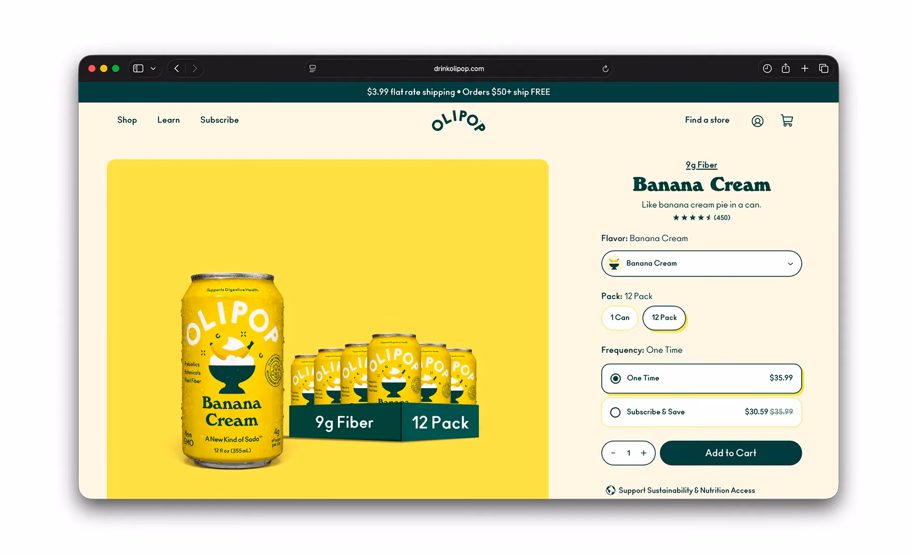Click the page settings icon in address bar
This screenshot has width=911, height=556.
click(x=313, y=69)
